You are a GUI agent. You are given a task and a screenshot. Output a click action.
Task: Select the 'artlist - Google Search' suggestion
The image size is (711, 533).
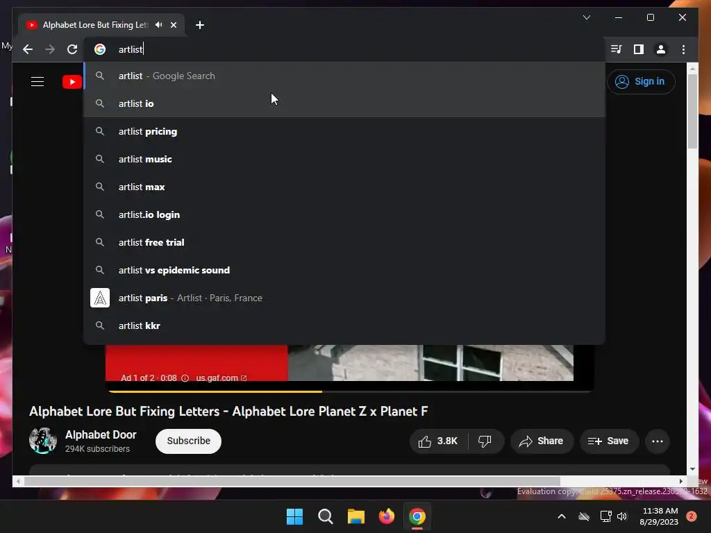[344, 76]
